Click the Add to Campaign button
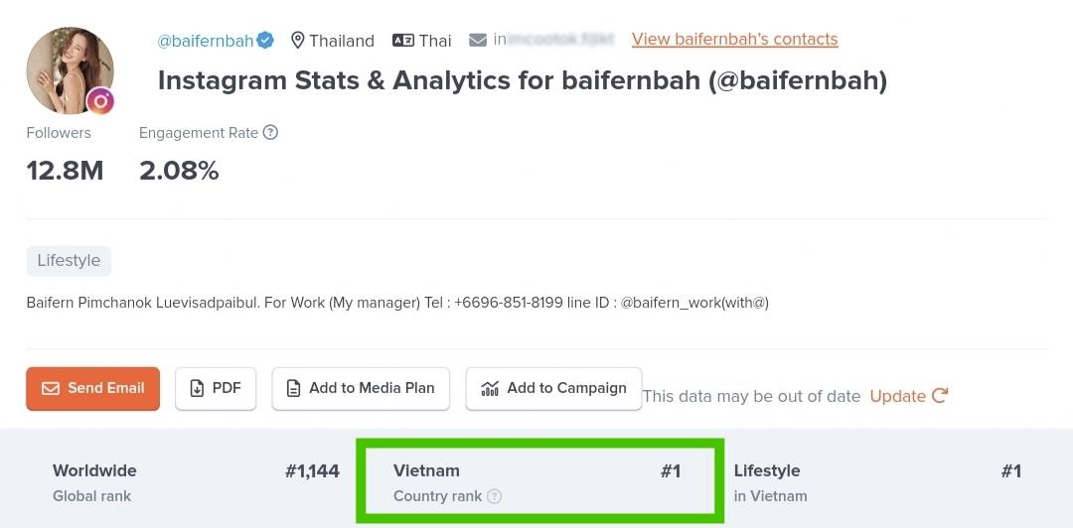 pos(553,388)
